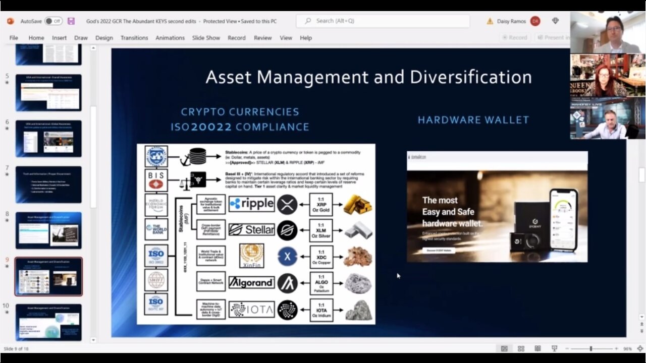Switch to the Review tab
The height and width of the screenshot is (363, 646).
(x=262, y=38)
